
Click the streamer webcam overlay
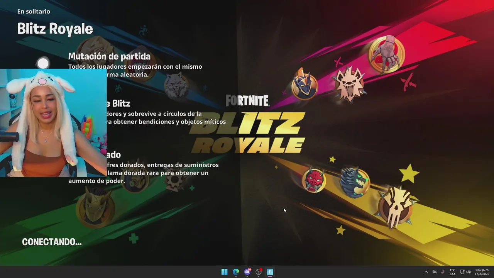pyautogui.click(x=53, y=123)
